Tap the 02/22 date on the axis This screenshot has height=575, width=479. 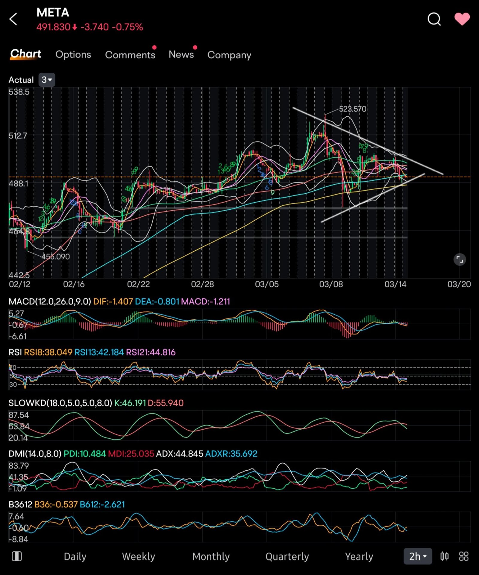tap(138, 284)
